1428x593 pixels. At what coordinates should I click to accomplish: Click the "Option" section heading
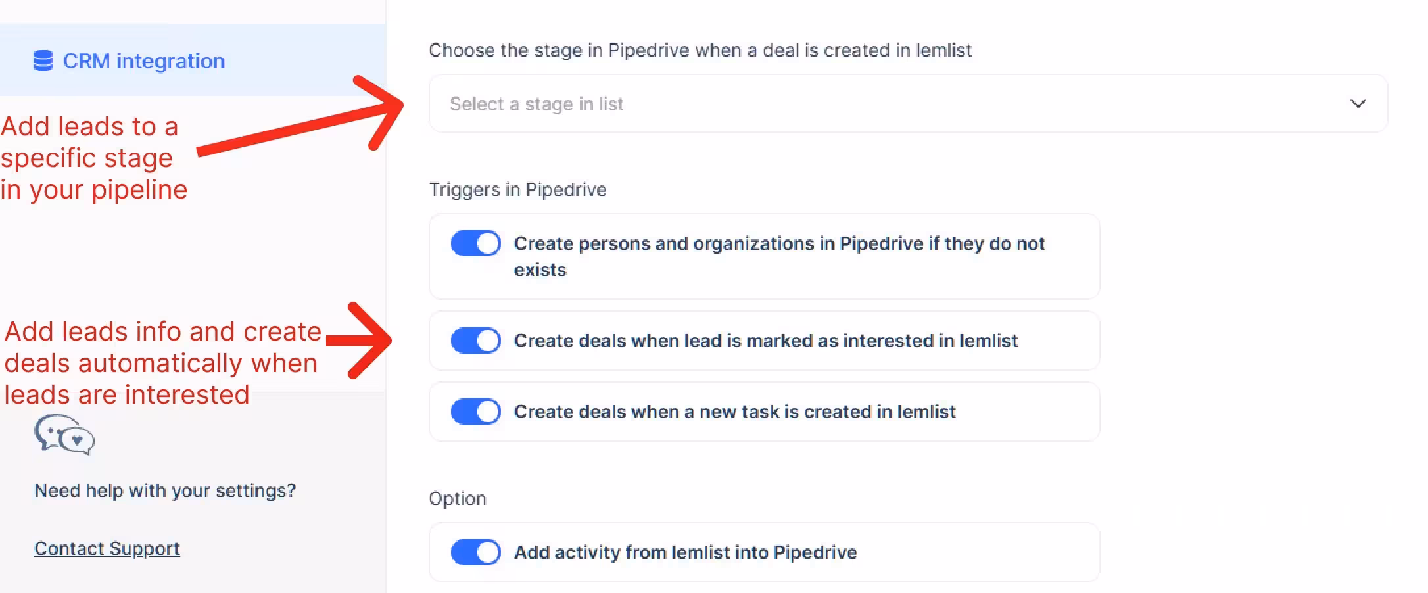tap(457, 498)
